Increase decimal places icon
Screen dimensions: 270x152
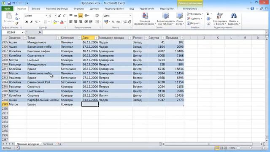125,22
